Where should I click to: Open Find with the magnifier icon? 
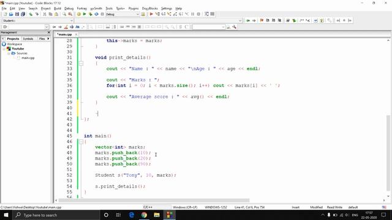(x=64, y=14)
